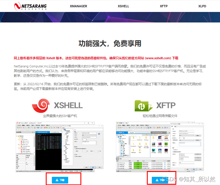Open the XLPD menu item

click(x=202, y=6)
